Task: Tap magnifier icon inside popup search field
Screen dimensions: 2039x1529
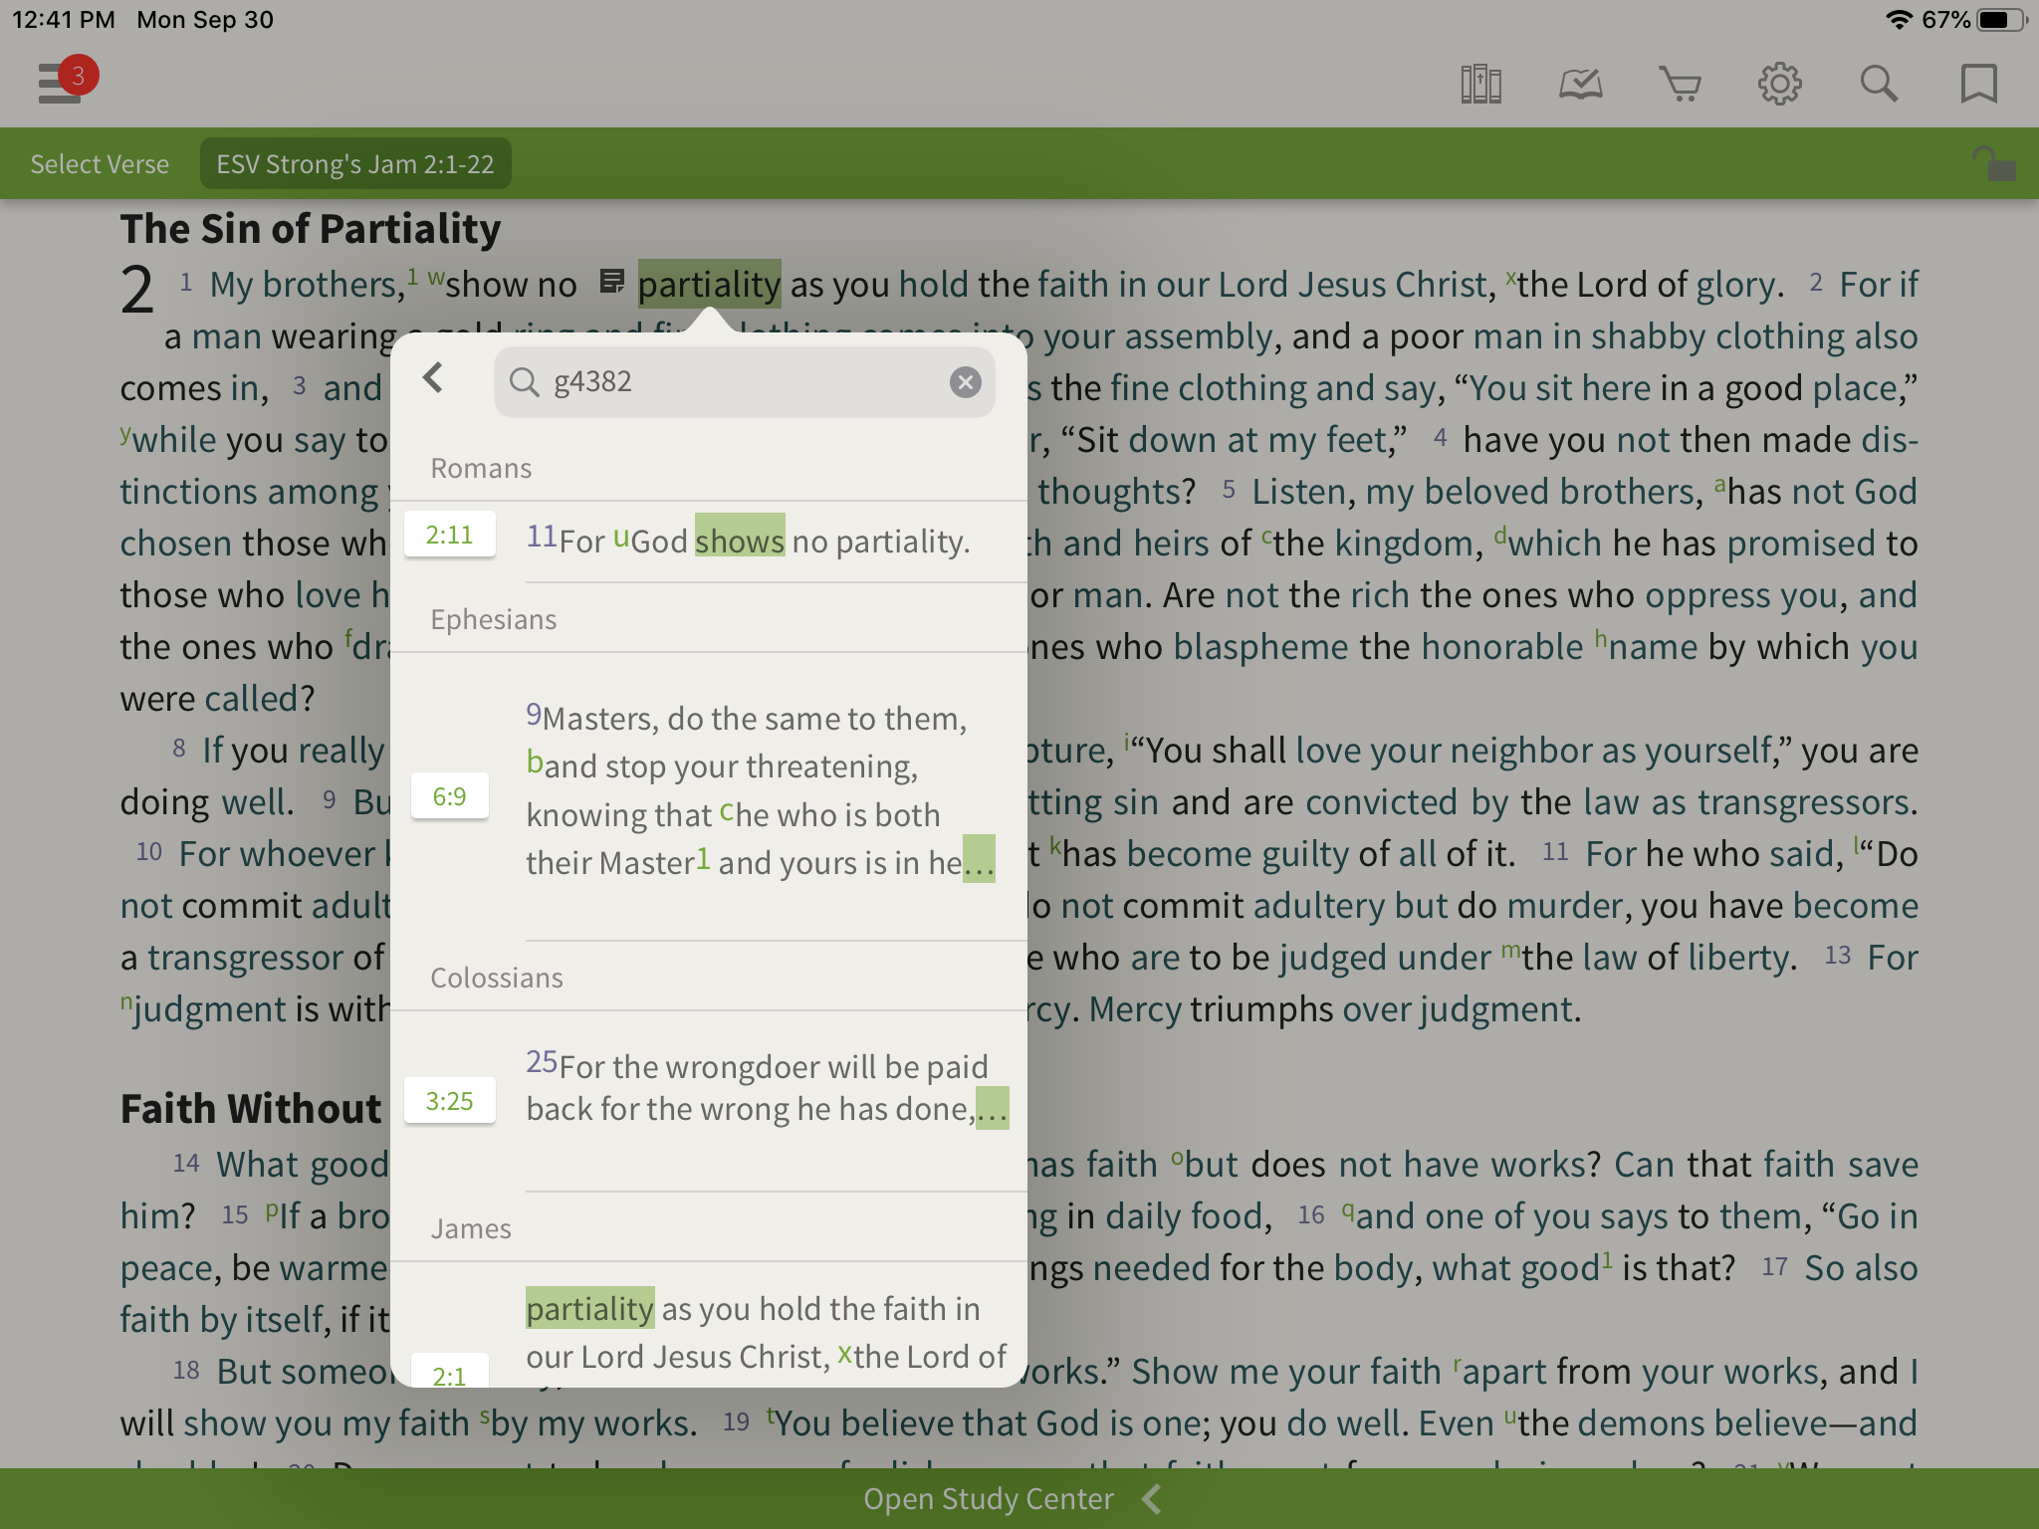Action: tap(524, 382)
